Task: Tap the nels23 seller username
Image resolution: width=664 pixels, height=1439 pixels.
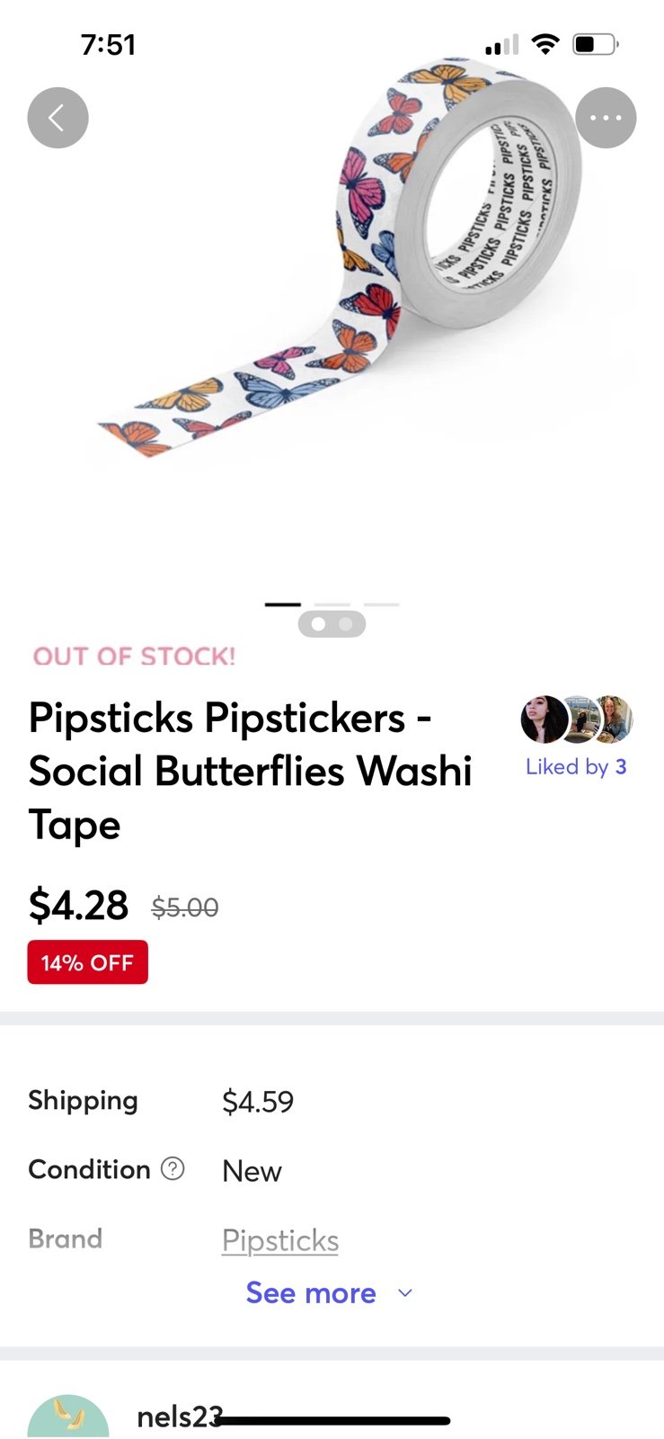Action: [x=179, y=1417]
